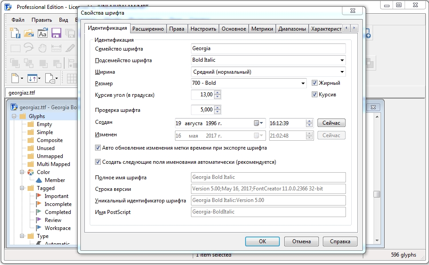Uncheck the Жирный checkbox

314,83
